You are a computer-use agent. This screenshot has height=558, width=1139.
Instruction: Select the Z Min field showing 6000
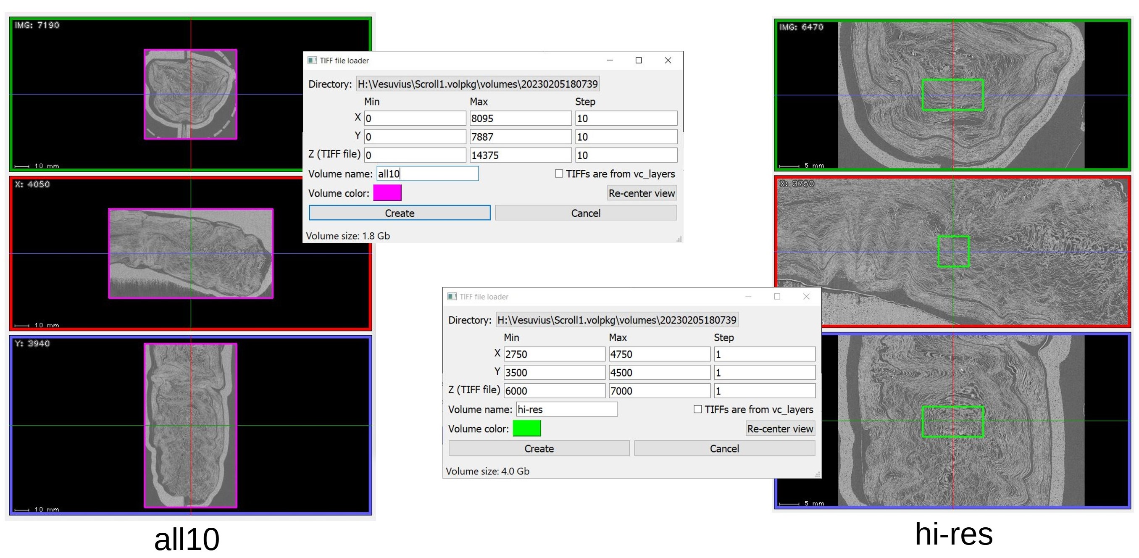pyautogui.click(x=554, y=390)
